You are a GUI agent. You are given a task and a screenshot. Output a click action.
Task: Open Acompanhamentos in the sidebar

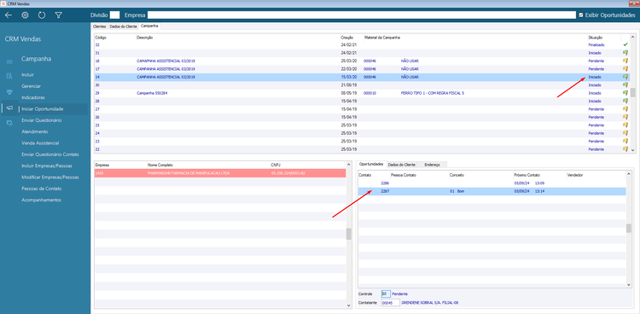pos(41,201)
